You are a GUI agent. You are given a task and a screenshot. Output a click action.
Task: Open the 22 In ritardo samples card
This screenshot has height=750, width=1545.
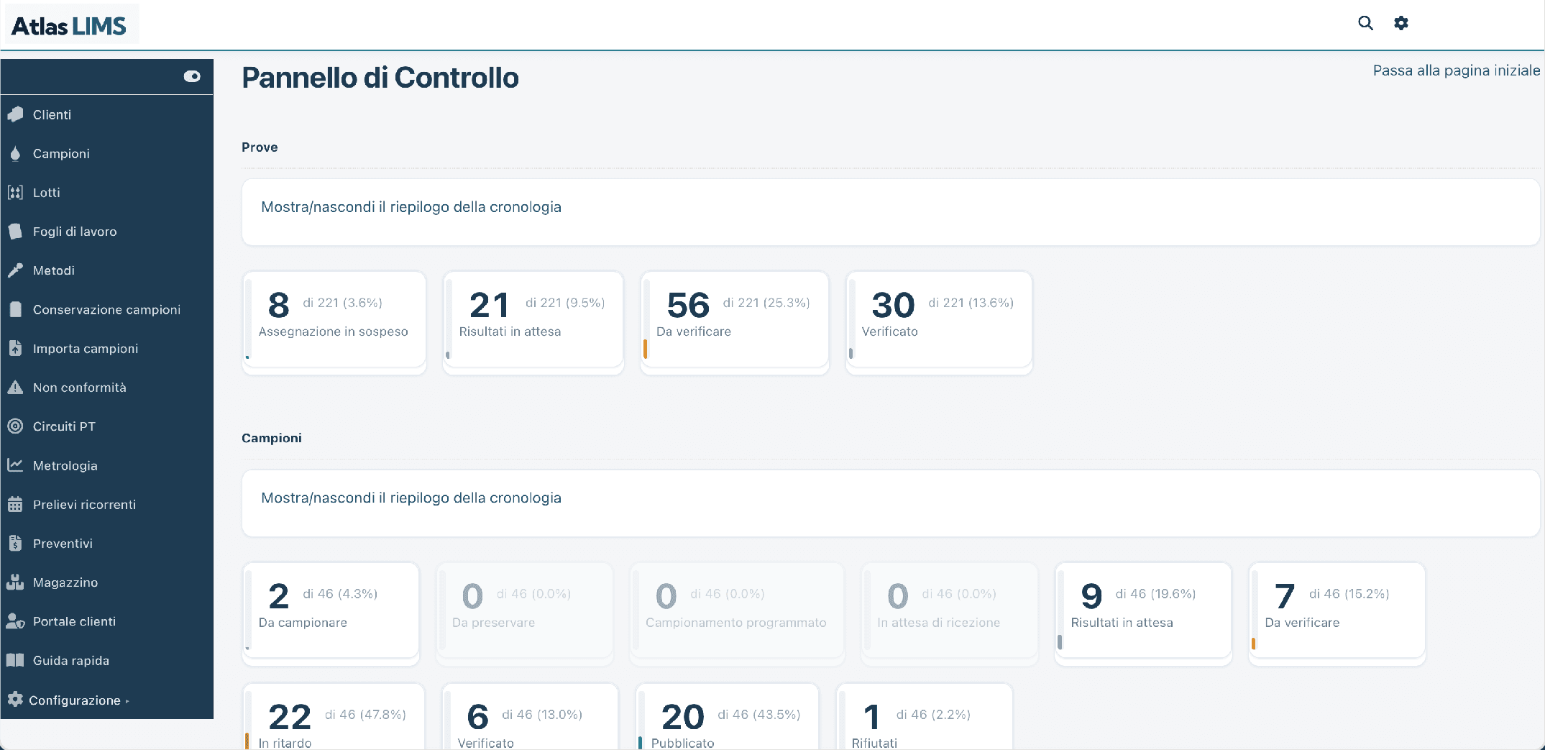tap(334, 718)
